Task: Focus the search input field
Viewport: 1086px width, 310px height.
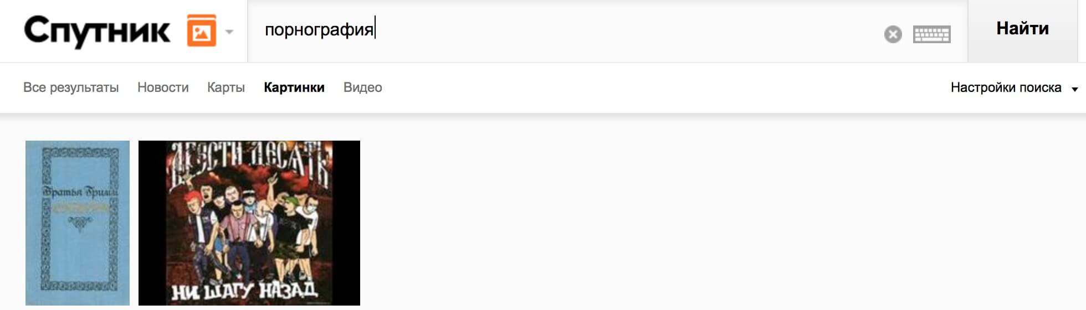Action: coord(565,31)
